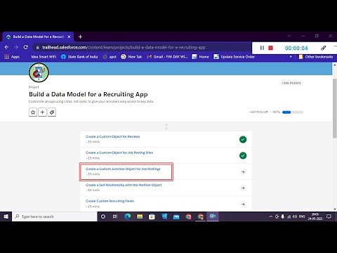Click arrow for Junction Object step
The image size is (337, 253).
click(x=243, y=172)
